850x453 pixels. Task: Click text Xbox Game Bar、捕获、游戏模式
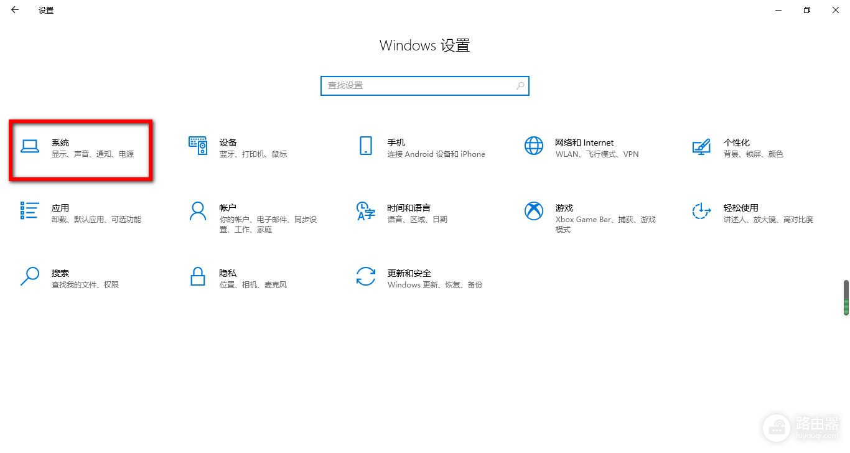605,224
